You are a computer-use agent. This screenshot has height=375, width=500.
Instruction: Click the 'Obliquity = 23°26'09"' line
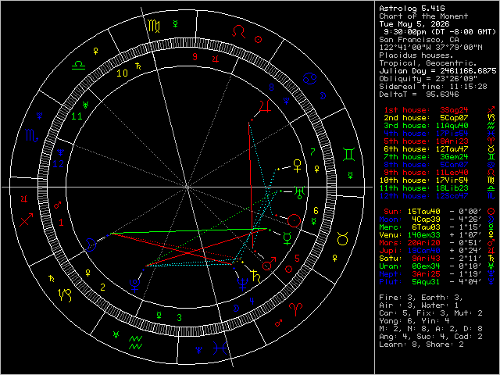click(428, 79)
